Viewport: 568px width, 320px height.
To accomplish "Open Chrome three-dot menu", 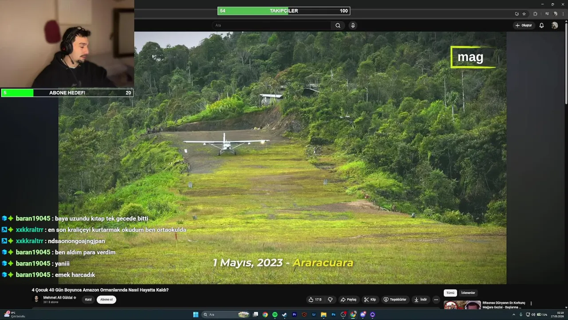I will pos(563,14).
